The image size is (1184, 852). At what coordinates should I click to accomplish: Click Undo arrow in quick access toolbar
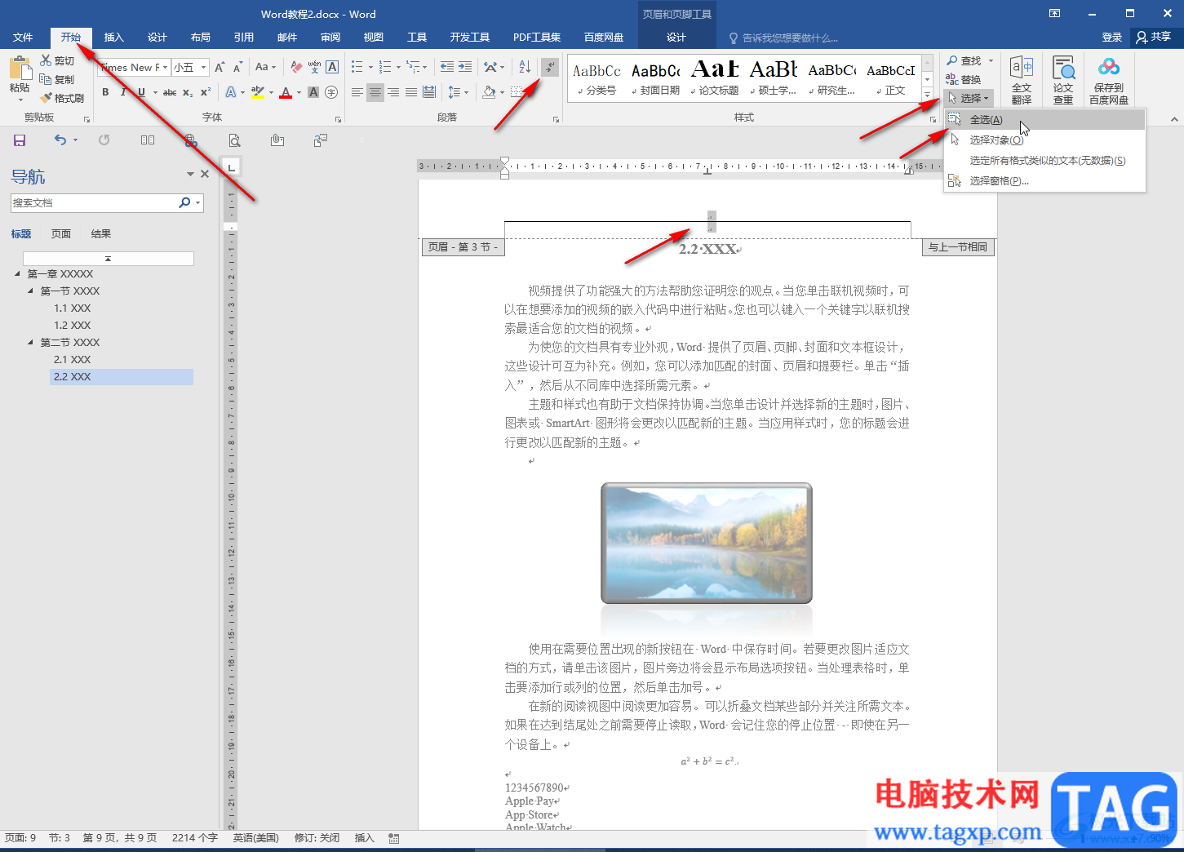tap(60, 140)
